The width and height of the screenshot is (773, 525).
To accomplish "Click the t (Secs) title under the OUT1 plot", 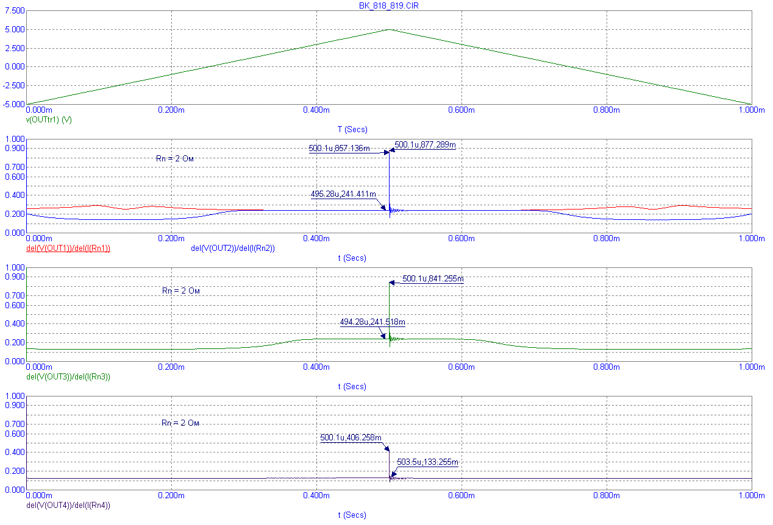I will (352, 258).
